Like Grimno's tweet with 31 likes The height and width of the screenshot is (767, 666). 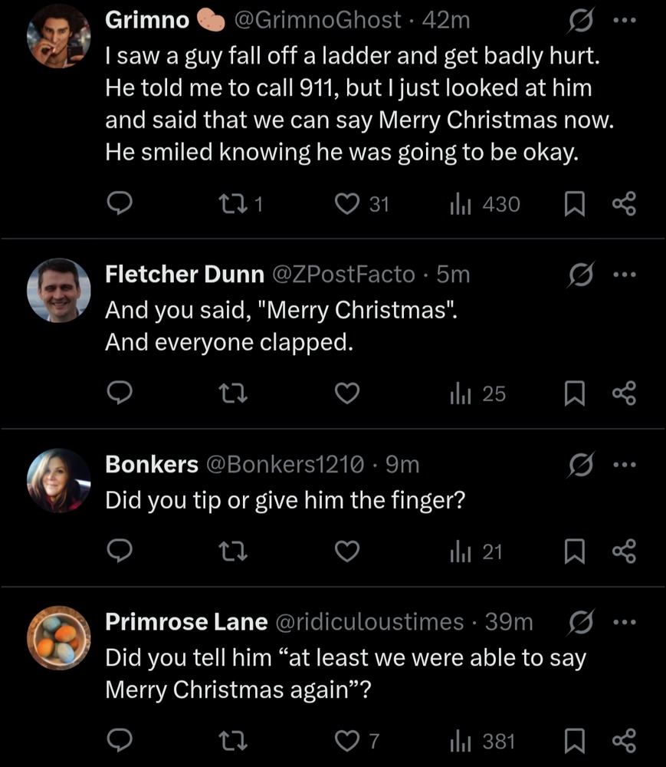349,203
